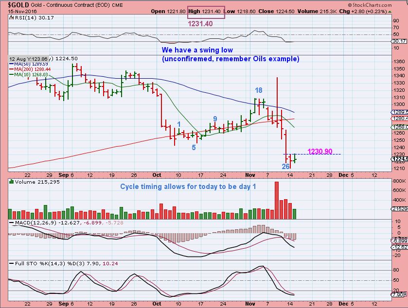Click the Chg +2.80 (+0.23%) value
Image resolution: width=408 pixels, height=308 pixels.
click(x=363, y=12)
